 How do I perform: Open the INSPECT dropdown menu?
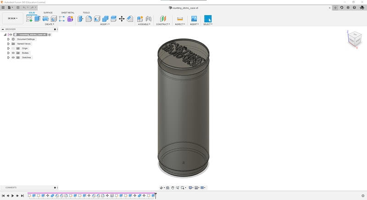pyautogui.click(x=180, y=24)
